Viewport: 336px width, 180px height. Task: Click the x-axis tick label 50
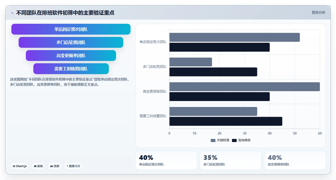point(295,134)
